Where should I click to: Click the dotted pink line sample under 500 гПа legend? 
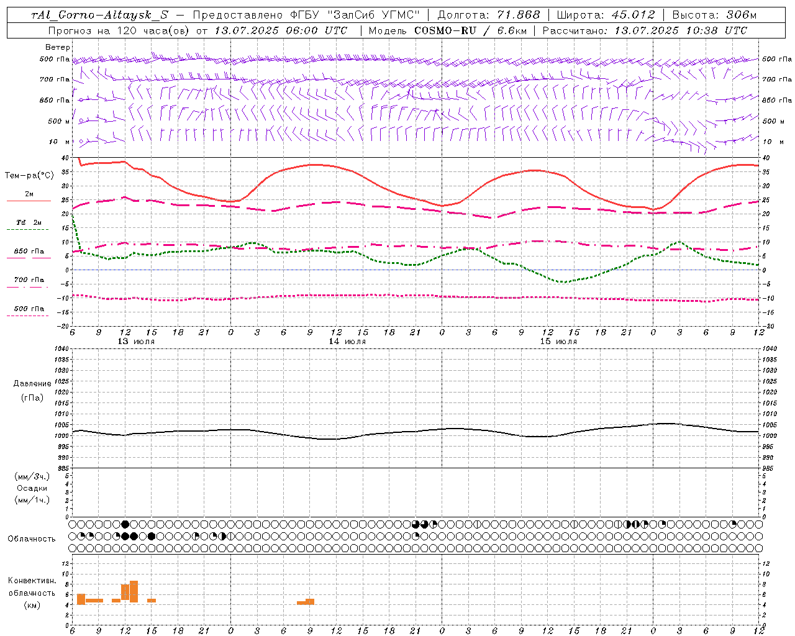(x=27, y=316)
